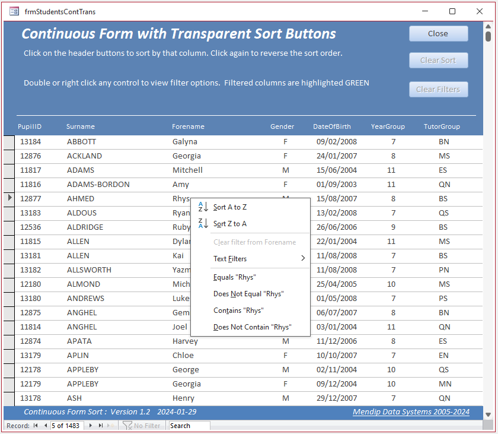This screenshot has height=434, width=498.
Task: Click the Clear Sort button
Action: coord(438,61)
